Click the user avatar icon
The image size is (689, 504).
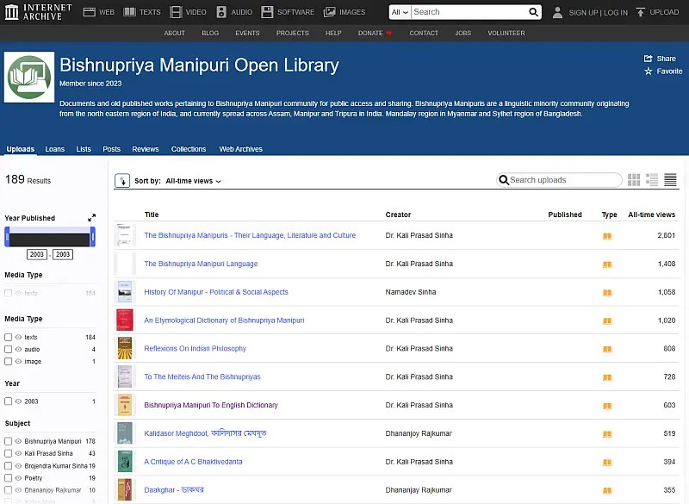[x=557, y=12]
